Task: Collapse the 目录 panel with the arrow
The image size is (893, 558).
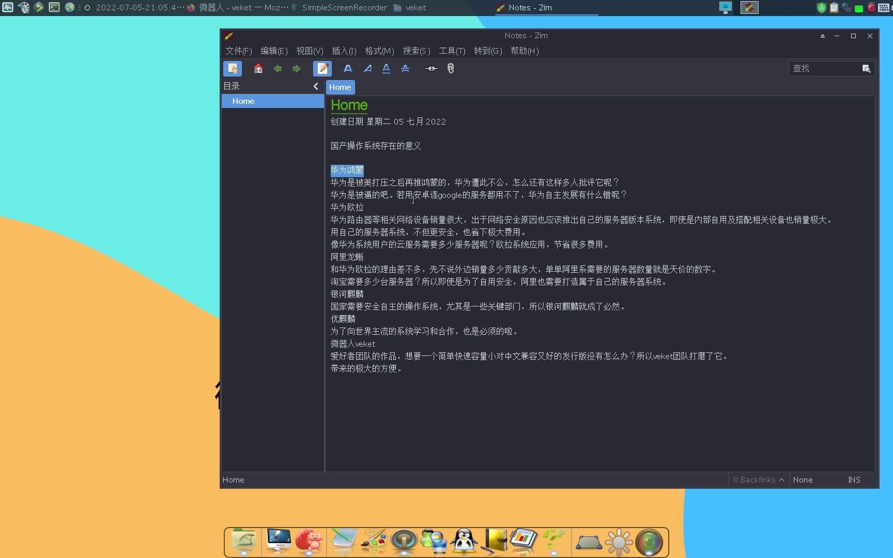Action: coord(316,86)
